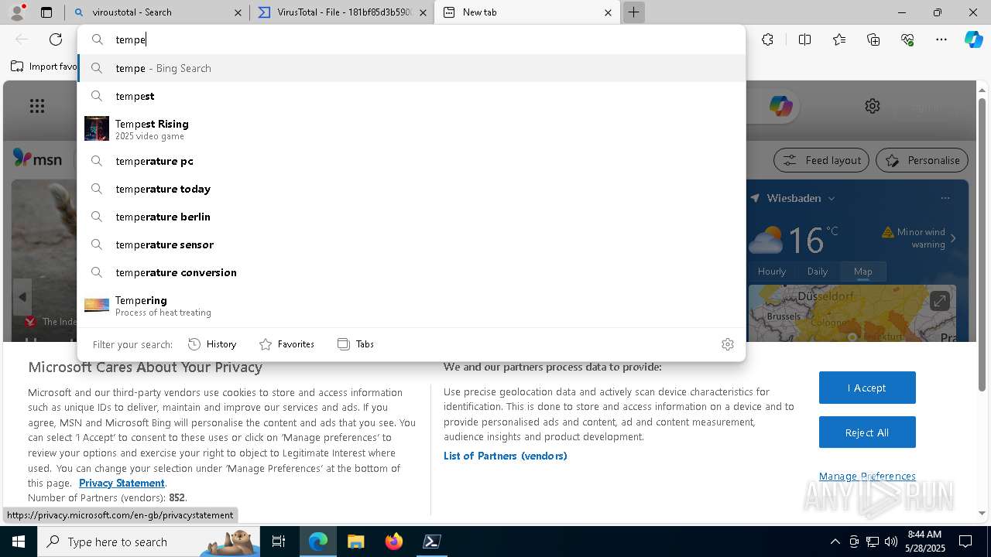Screen dimensions: 991x557
Task: Show hidden system tray icons
Action: pos(835,542)
